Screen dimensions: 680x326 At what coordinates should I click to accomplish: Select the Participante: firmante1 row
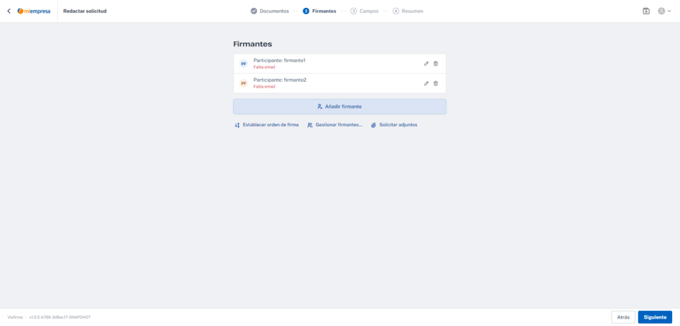click(x=339, y=64)
